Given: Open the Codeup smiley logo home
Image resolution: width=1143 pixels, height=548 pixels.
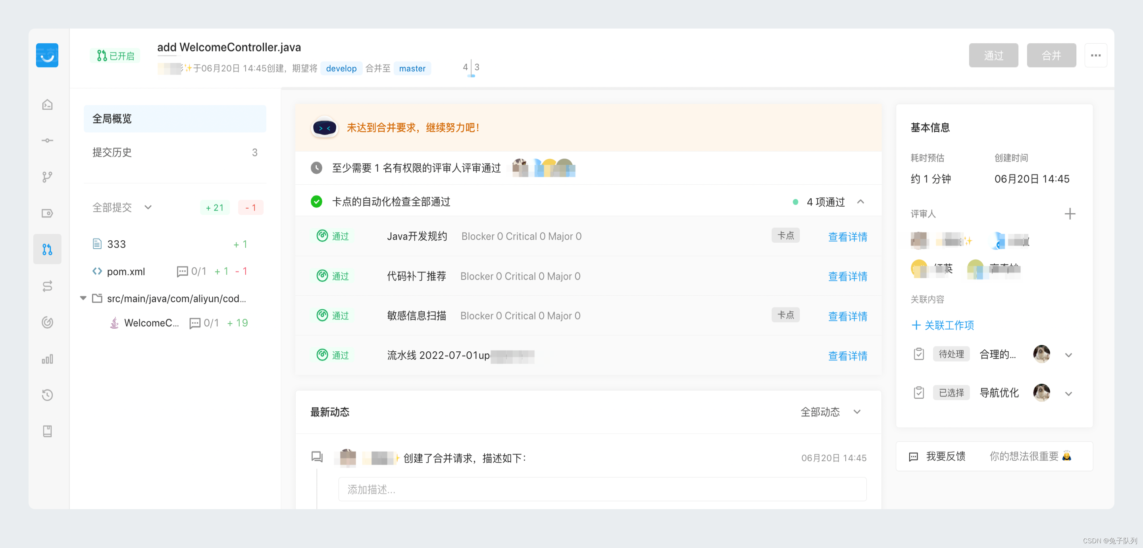Looking at the screenshot, I should [x=47, y=56].
